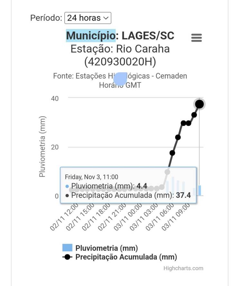Screen dimensions: 247x286
Task: Click the blue rainfall bar at 11:00
Action: click(200, 190)
